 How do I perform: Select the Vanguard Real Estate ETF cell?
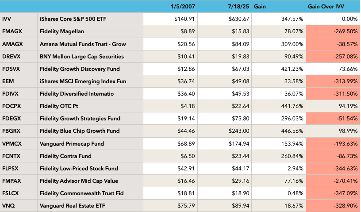(x=70, y=205)
